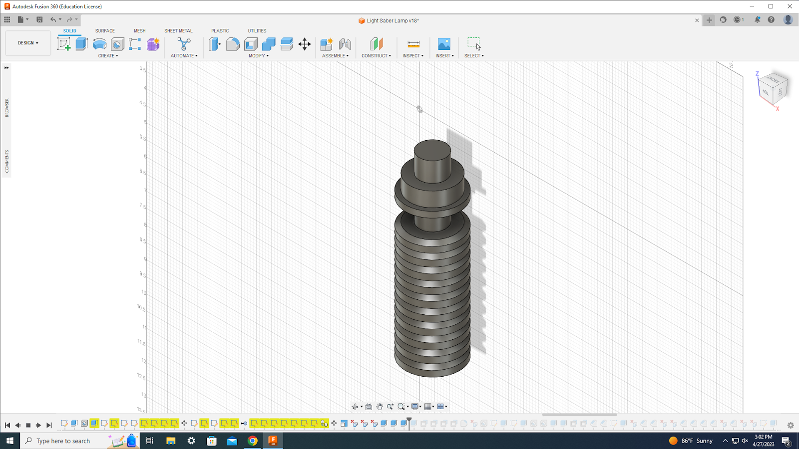Screen dimensions: 799x449
Task: Switch to the MESH tab
Action: 140,31
